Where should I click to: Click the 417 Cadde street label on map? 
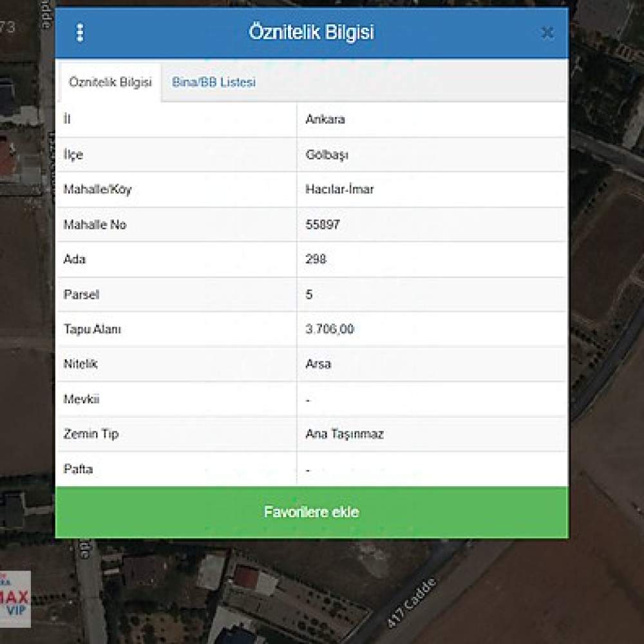pyautogui.click(x=411, y=603)
